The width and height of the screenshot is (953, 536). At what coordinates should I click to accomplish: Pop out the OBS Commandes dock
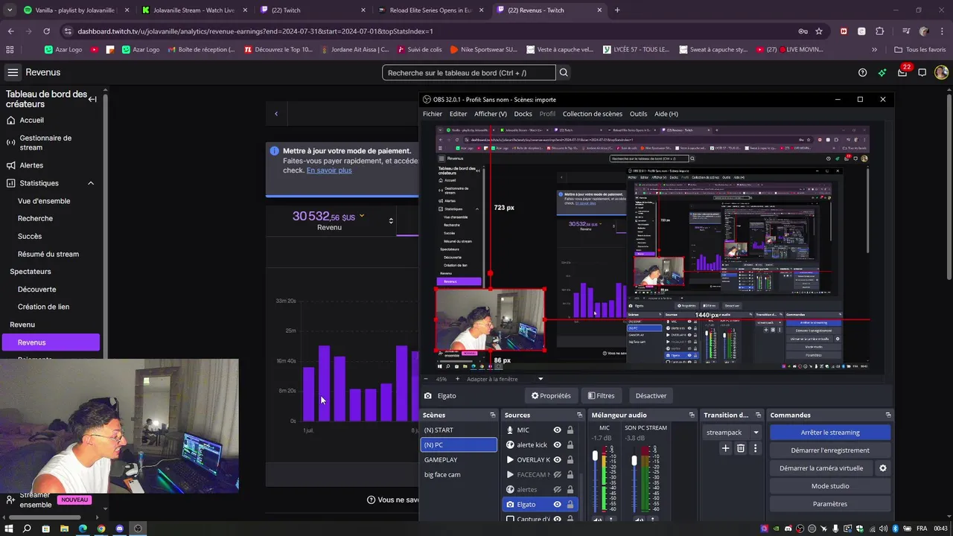click(x=887, y=415)
